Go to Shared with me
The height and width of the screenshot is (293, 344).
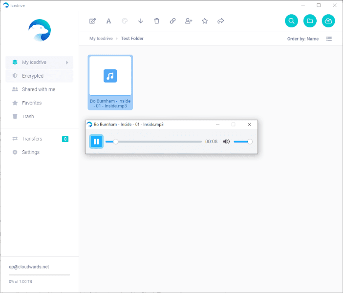[40, 89]
